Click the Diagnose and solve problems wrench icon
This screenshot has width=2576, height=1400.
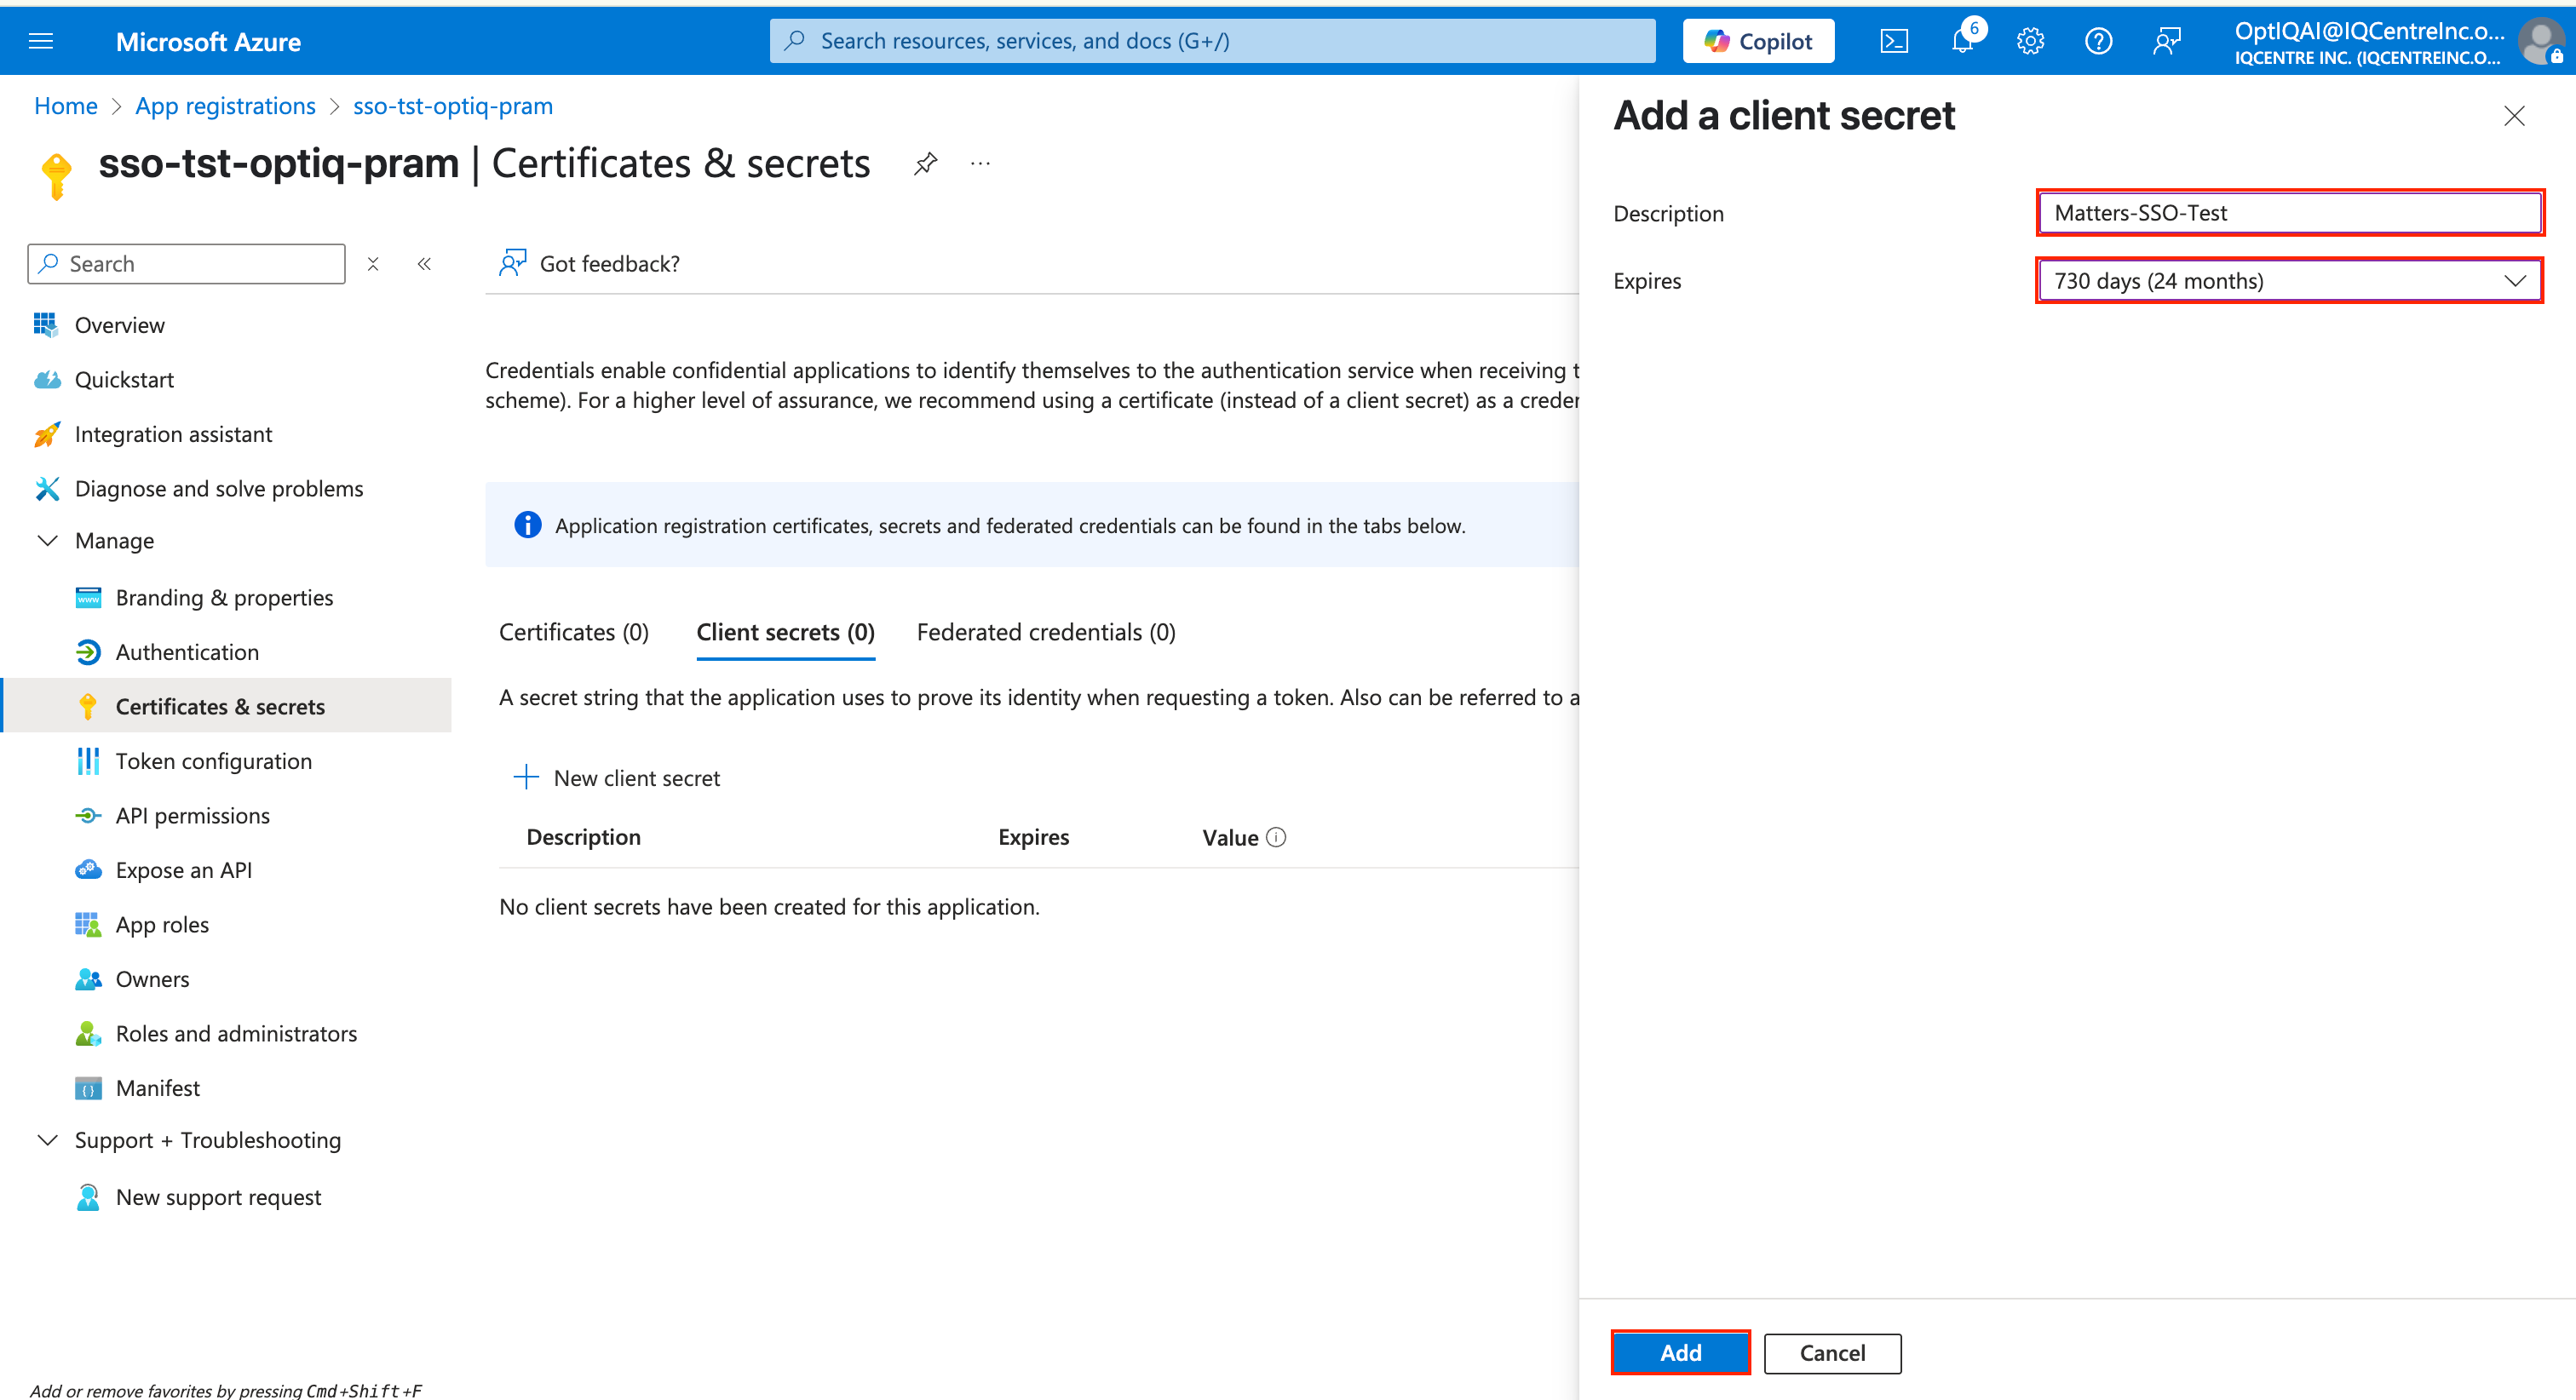click(x=46, y=489)
